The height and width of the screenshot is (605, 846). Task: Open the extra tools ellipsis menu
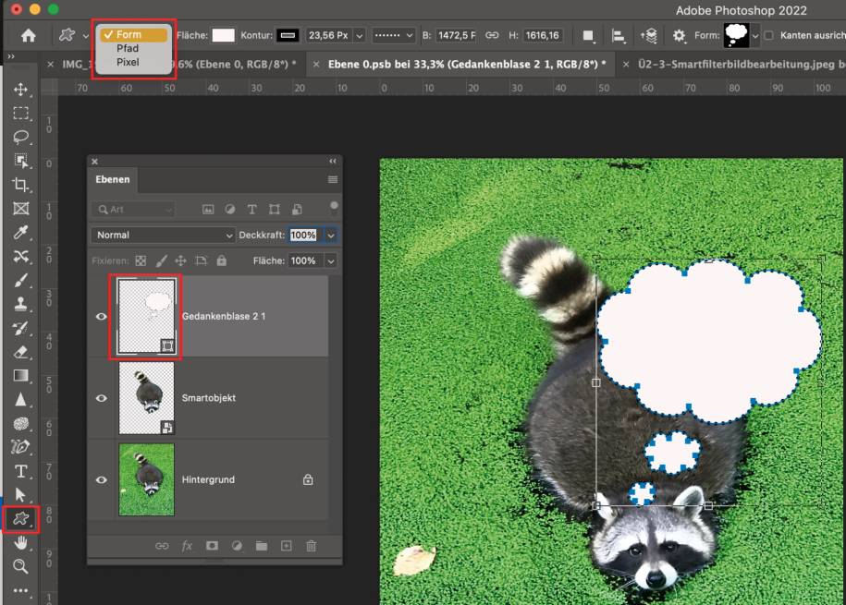20,590
